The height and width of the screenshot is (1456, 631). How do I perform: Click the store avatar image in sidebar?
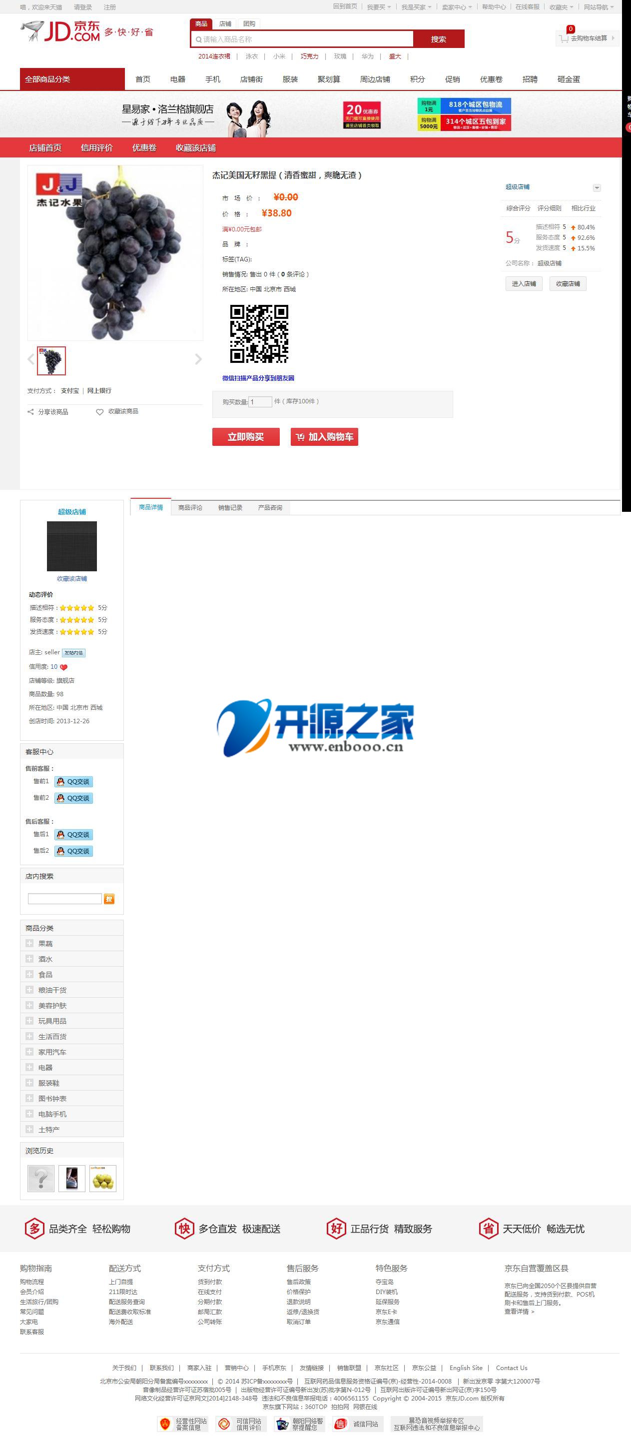tap(72, 546)
